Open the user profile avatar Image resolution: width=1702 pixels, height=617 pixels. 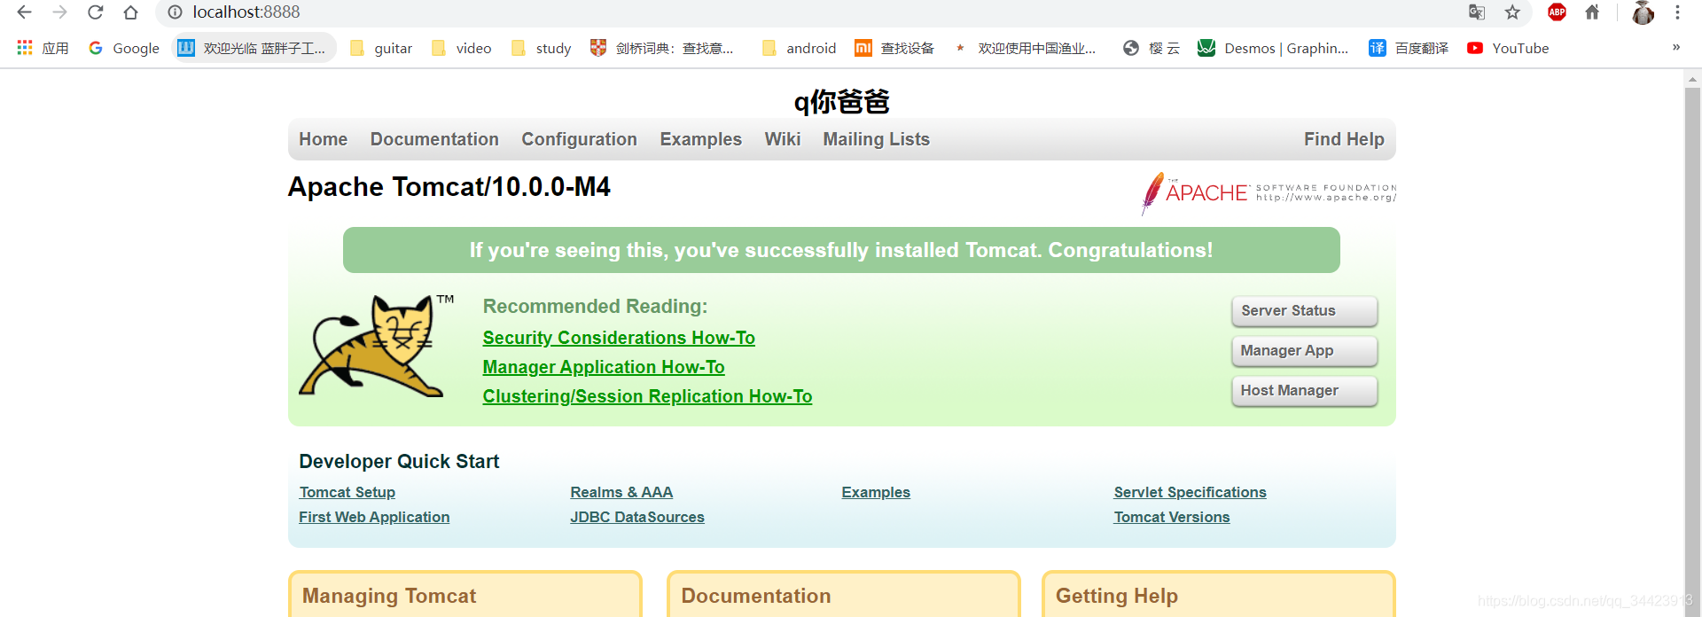click(x=1643, y=12)
